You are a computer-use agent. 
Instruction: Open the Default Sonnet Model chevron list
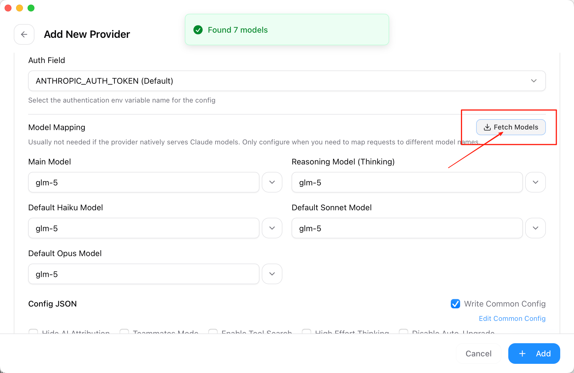coord(536,228)
